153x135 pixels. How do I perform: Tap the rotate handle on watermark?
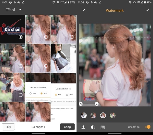(81, 104)
